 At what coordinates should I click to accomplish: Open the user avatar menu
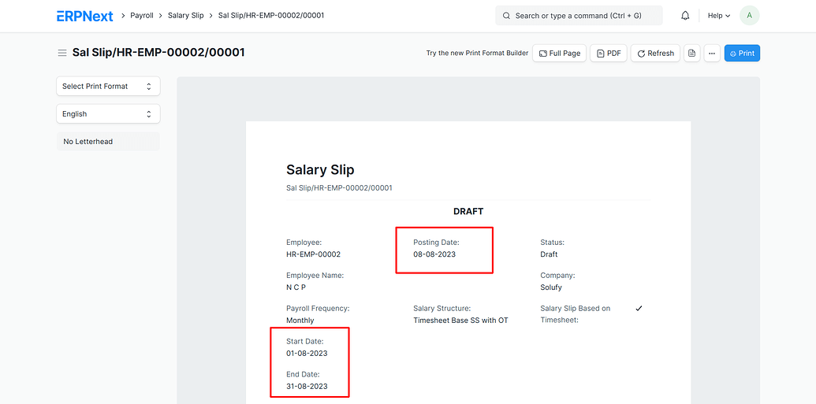point(750,16)
